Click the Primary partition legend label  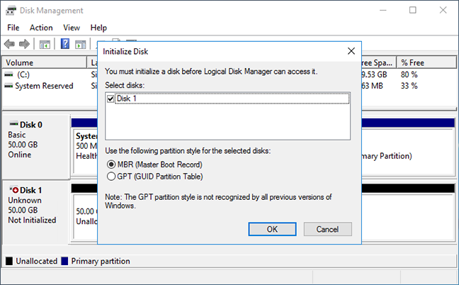(101, 261)
